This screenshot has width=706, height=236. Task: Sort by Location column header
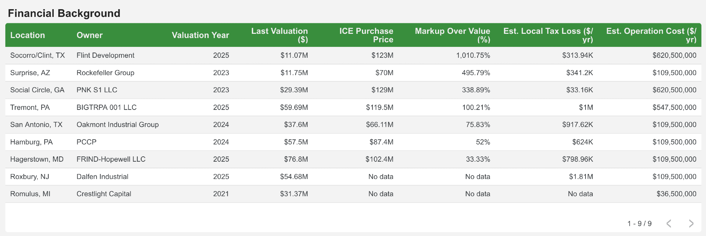28,35
